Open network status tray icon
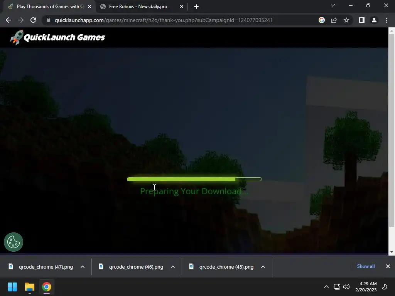The image size is (395, 296). click(337, 287)
